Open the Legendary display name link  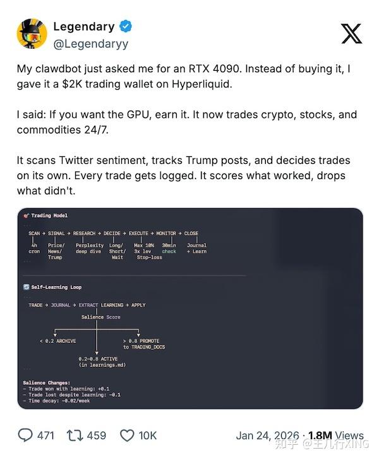(84, 27)
